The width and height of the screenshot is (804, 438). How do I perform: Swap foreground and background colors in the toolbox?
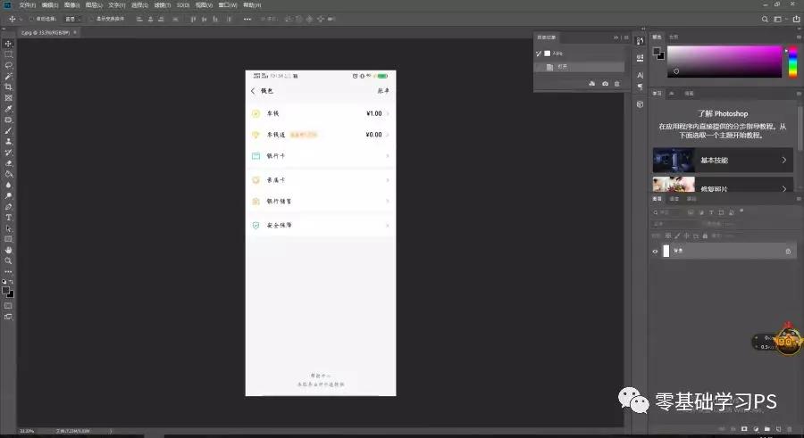coord(12,282)
